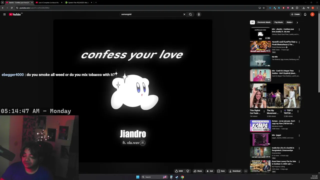
Task: Close the Jiandro - Confess your love tab
Action: pos(32,2)
